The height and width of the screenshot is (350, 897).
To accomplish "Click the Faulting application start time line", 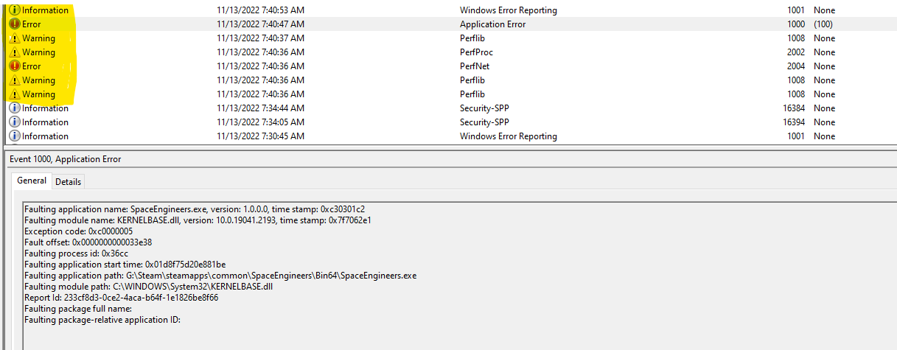I will click(125, 265).
